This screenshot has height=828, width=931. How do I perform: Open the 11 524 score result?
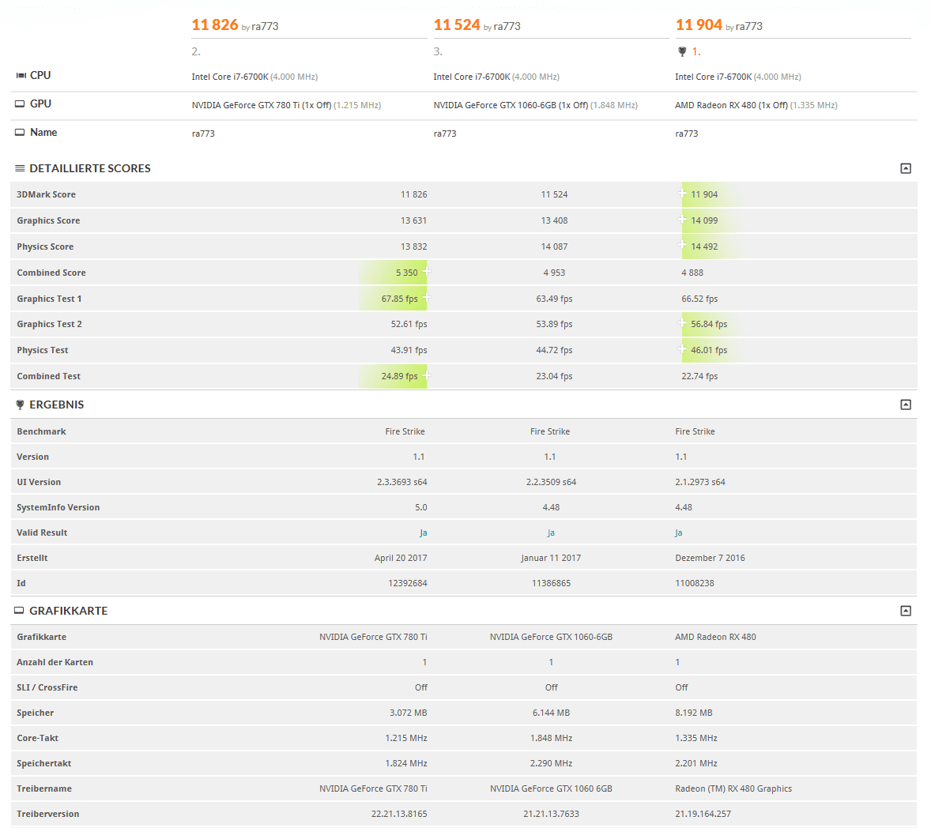tap(457, 25)
